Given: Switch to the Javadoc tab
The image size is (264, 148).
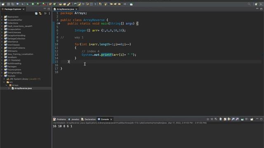Looking at the screenshot, I should tap(73, 119).
